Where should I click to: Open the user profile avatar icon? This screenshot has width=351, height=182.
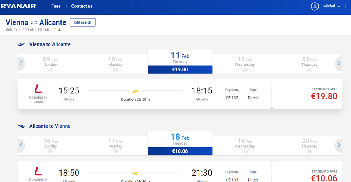[x=315, y=6]
